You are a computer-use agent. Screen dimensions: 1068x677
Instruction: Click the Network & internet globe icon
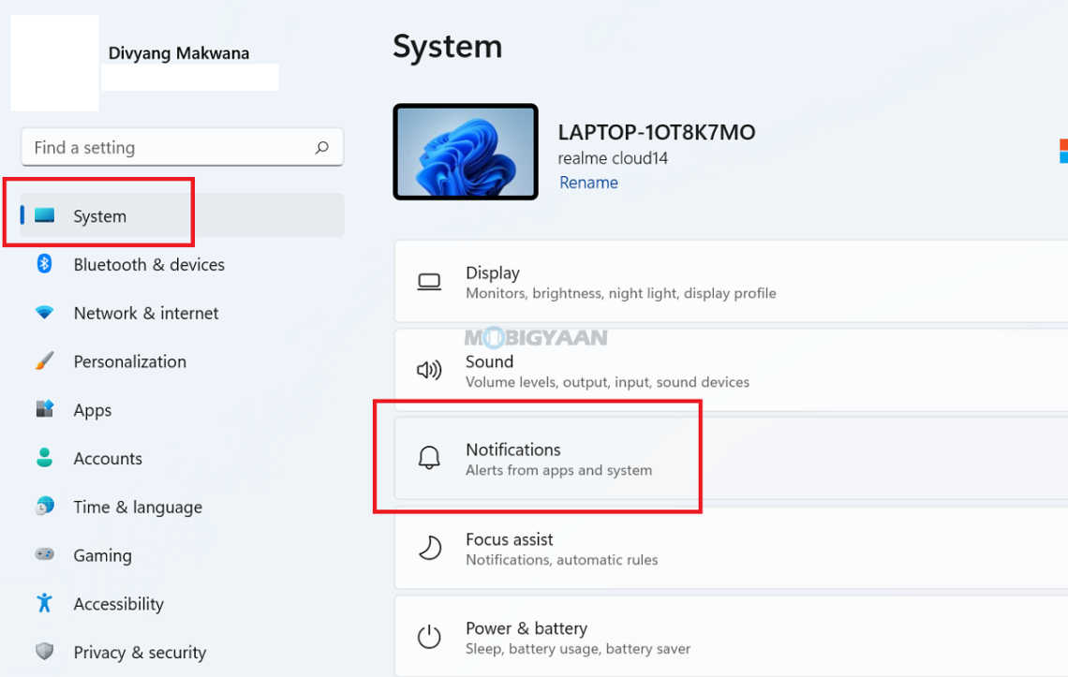tap(45, 314)
